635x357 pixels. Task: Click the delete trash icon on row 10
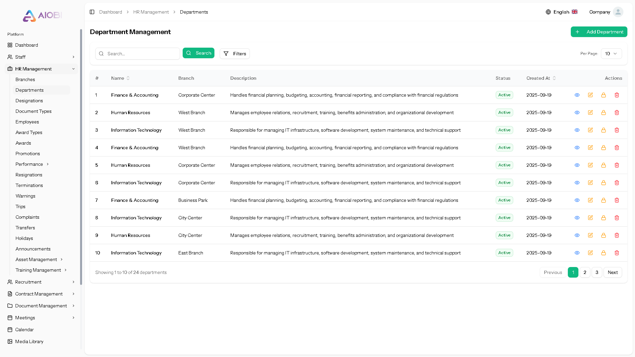point(617,253)
